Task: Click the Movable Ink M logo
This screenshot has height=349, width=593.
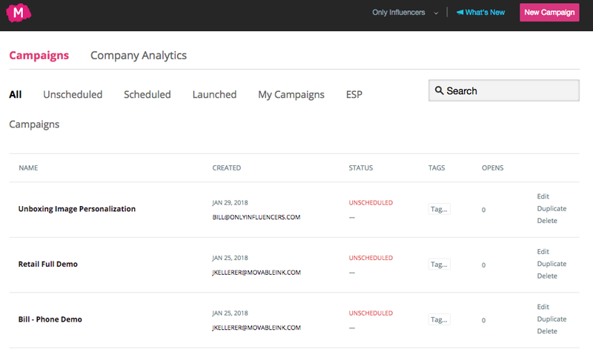Action: click(19, 13)
